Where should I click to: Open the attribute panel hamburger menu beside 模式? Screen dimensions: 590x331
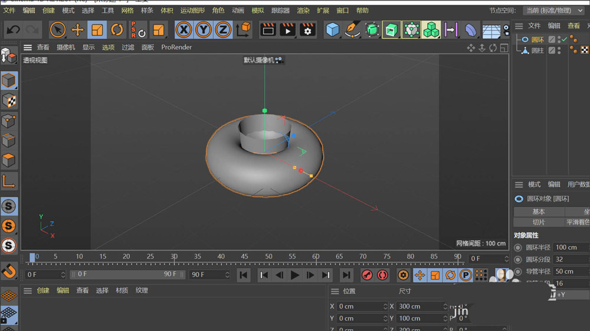tap(519, 184)
